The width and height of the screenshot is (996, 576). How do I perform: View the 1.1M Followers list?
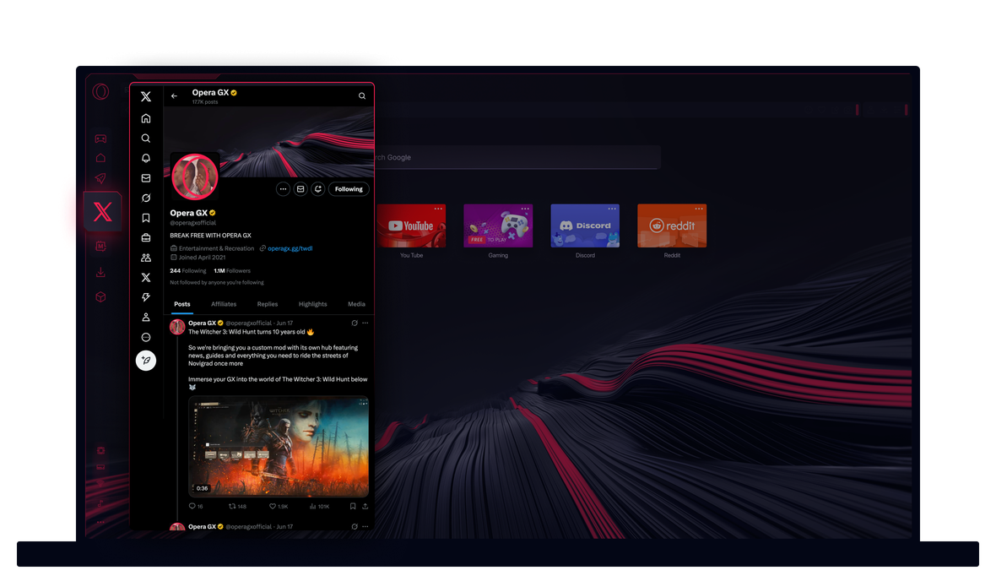coord(232,271)
